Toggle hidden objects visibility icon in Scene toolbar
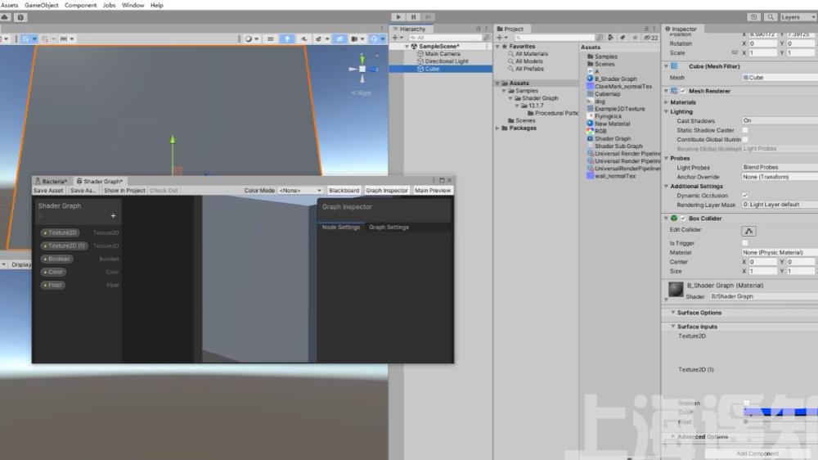 coord(339,38)
